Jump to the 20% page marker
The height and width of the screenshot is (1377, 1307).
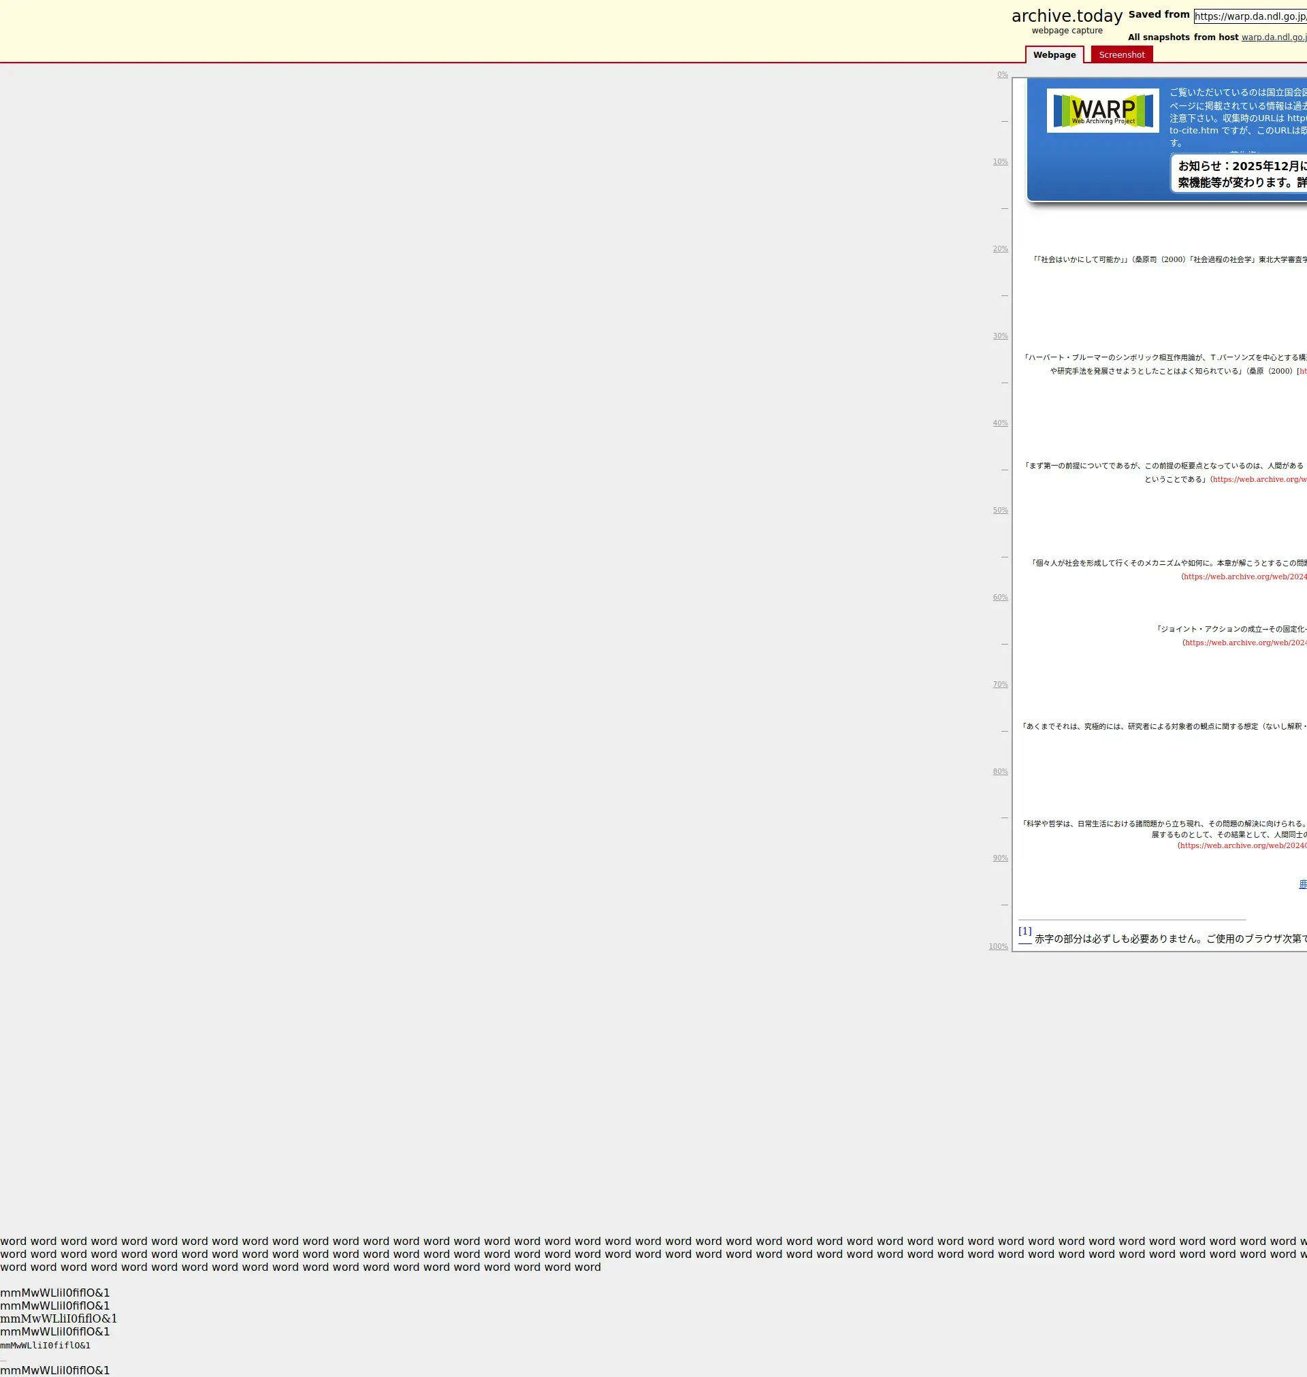[x=1000, y=248]
